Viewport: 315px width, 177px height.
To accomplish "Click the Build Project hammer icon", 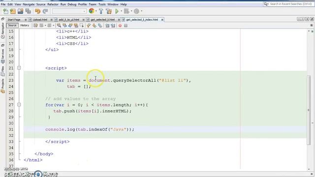I will [101, 11].
